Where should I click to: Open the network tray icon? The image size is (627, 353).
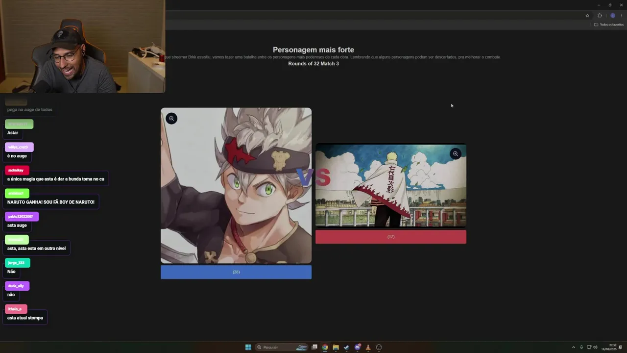[x=589, y=347]
